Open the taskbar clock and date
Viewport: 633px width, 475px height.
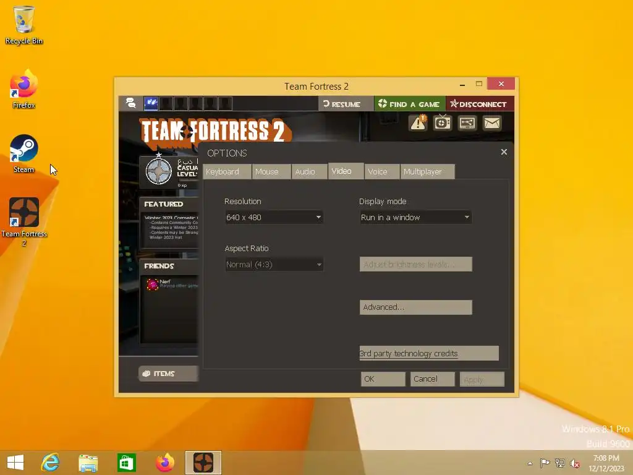pyautogui.click(x=606, y=463)
